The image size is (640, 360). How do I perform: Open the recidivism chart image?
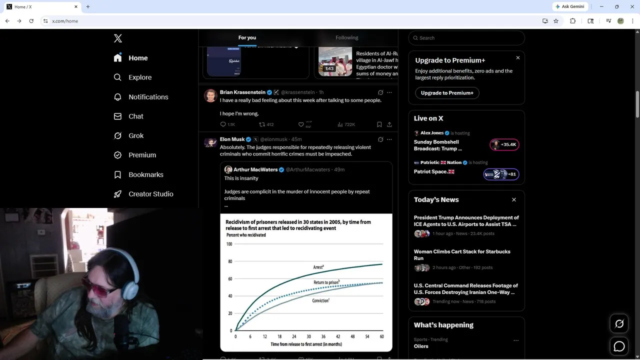[x=306, y=282]
